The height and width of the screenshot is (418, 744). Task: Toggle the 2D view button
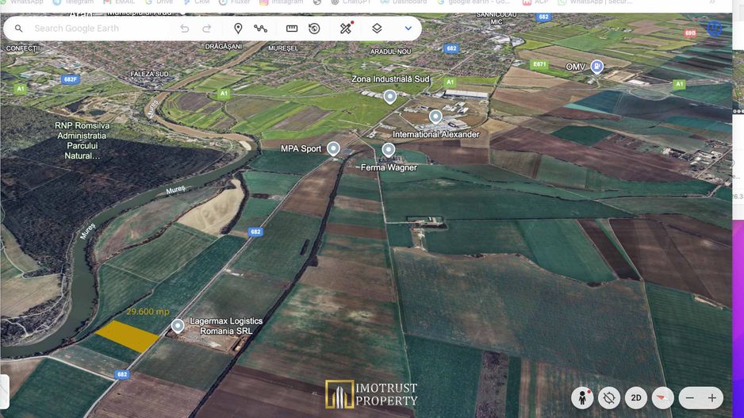(635, 397)
